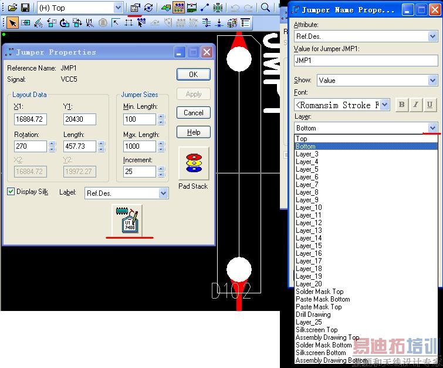The image size is (443, 368).
Task: Open the Romansim Stroke font dropdown
Action: 385,105
